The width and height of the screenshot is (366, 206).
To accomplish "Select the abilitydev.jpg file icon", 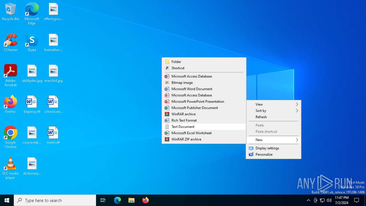I will click(x=32, y=74).
